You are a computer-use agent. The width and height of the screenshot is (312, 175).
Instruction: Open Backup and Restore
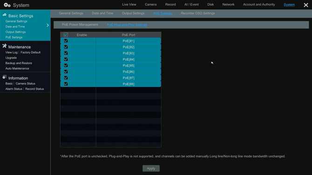(x=19, y=63)
